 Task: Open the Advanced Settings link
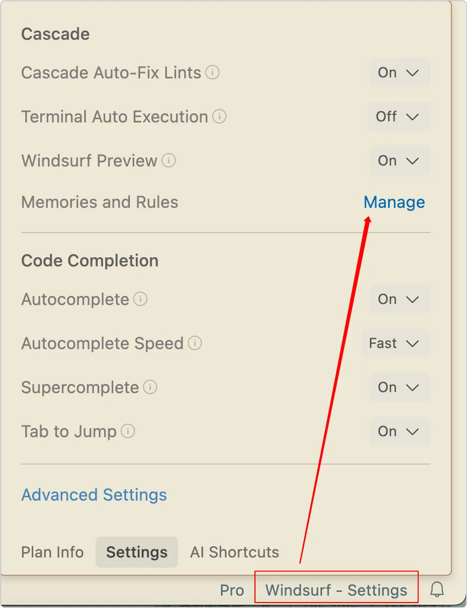pyautogui.click(x=94, y=495)
